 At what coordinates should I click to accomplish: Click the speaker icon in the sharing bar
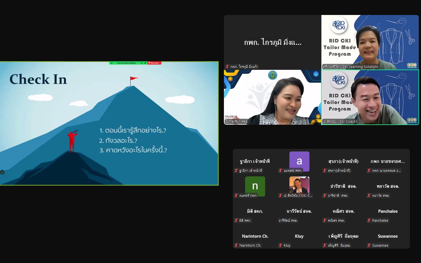tap(141, 63)
